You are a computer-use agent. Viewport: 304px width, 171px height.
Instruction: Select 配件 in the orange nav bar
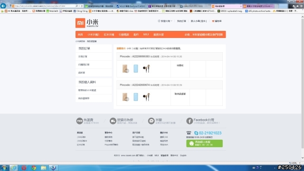136,35
